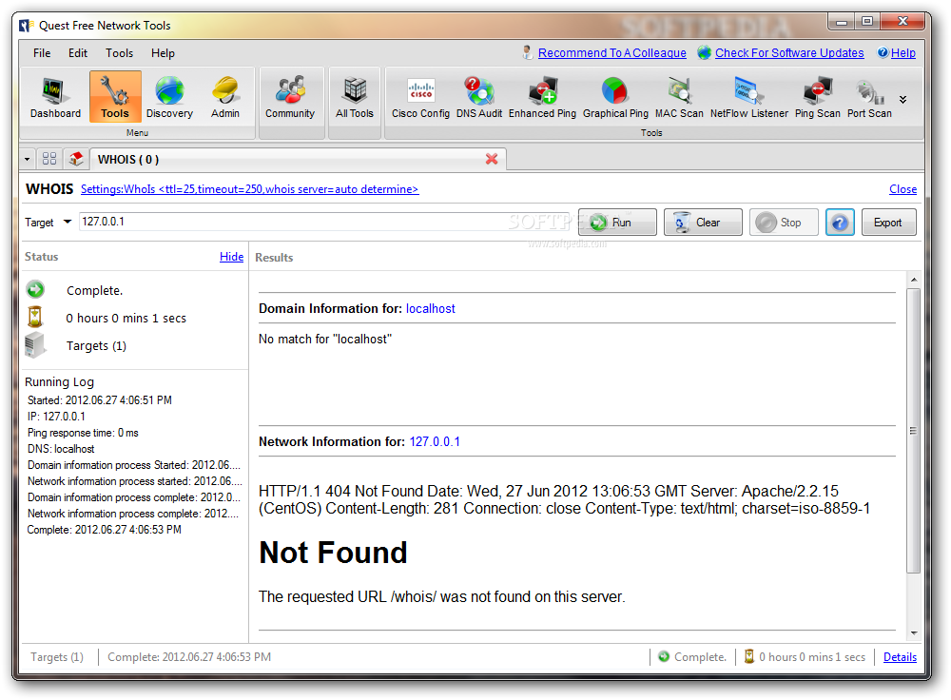Click the results scrollbar up arrow

click(x=913, y=280)
